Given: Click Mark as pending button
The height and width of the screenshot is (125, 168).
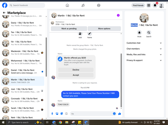Looking at the screenshot, I should click(69, 29).
